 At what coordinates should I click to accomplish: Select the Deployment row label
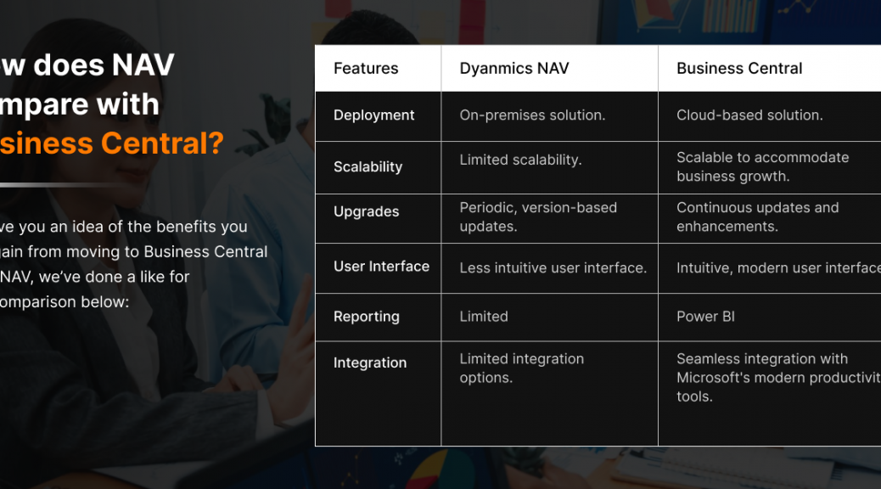click(x=373, y=115)
